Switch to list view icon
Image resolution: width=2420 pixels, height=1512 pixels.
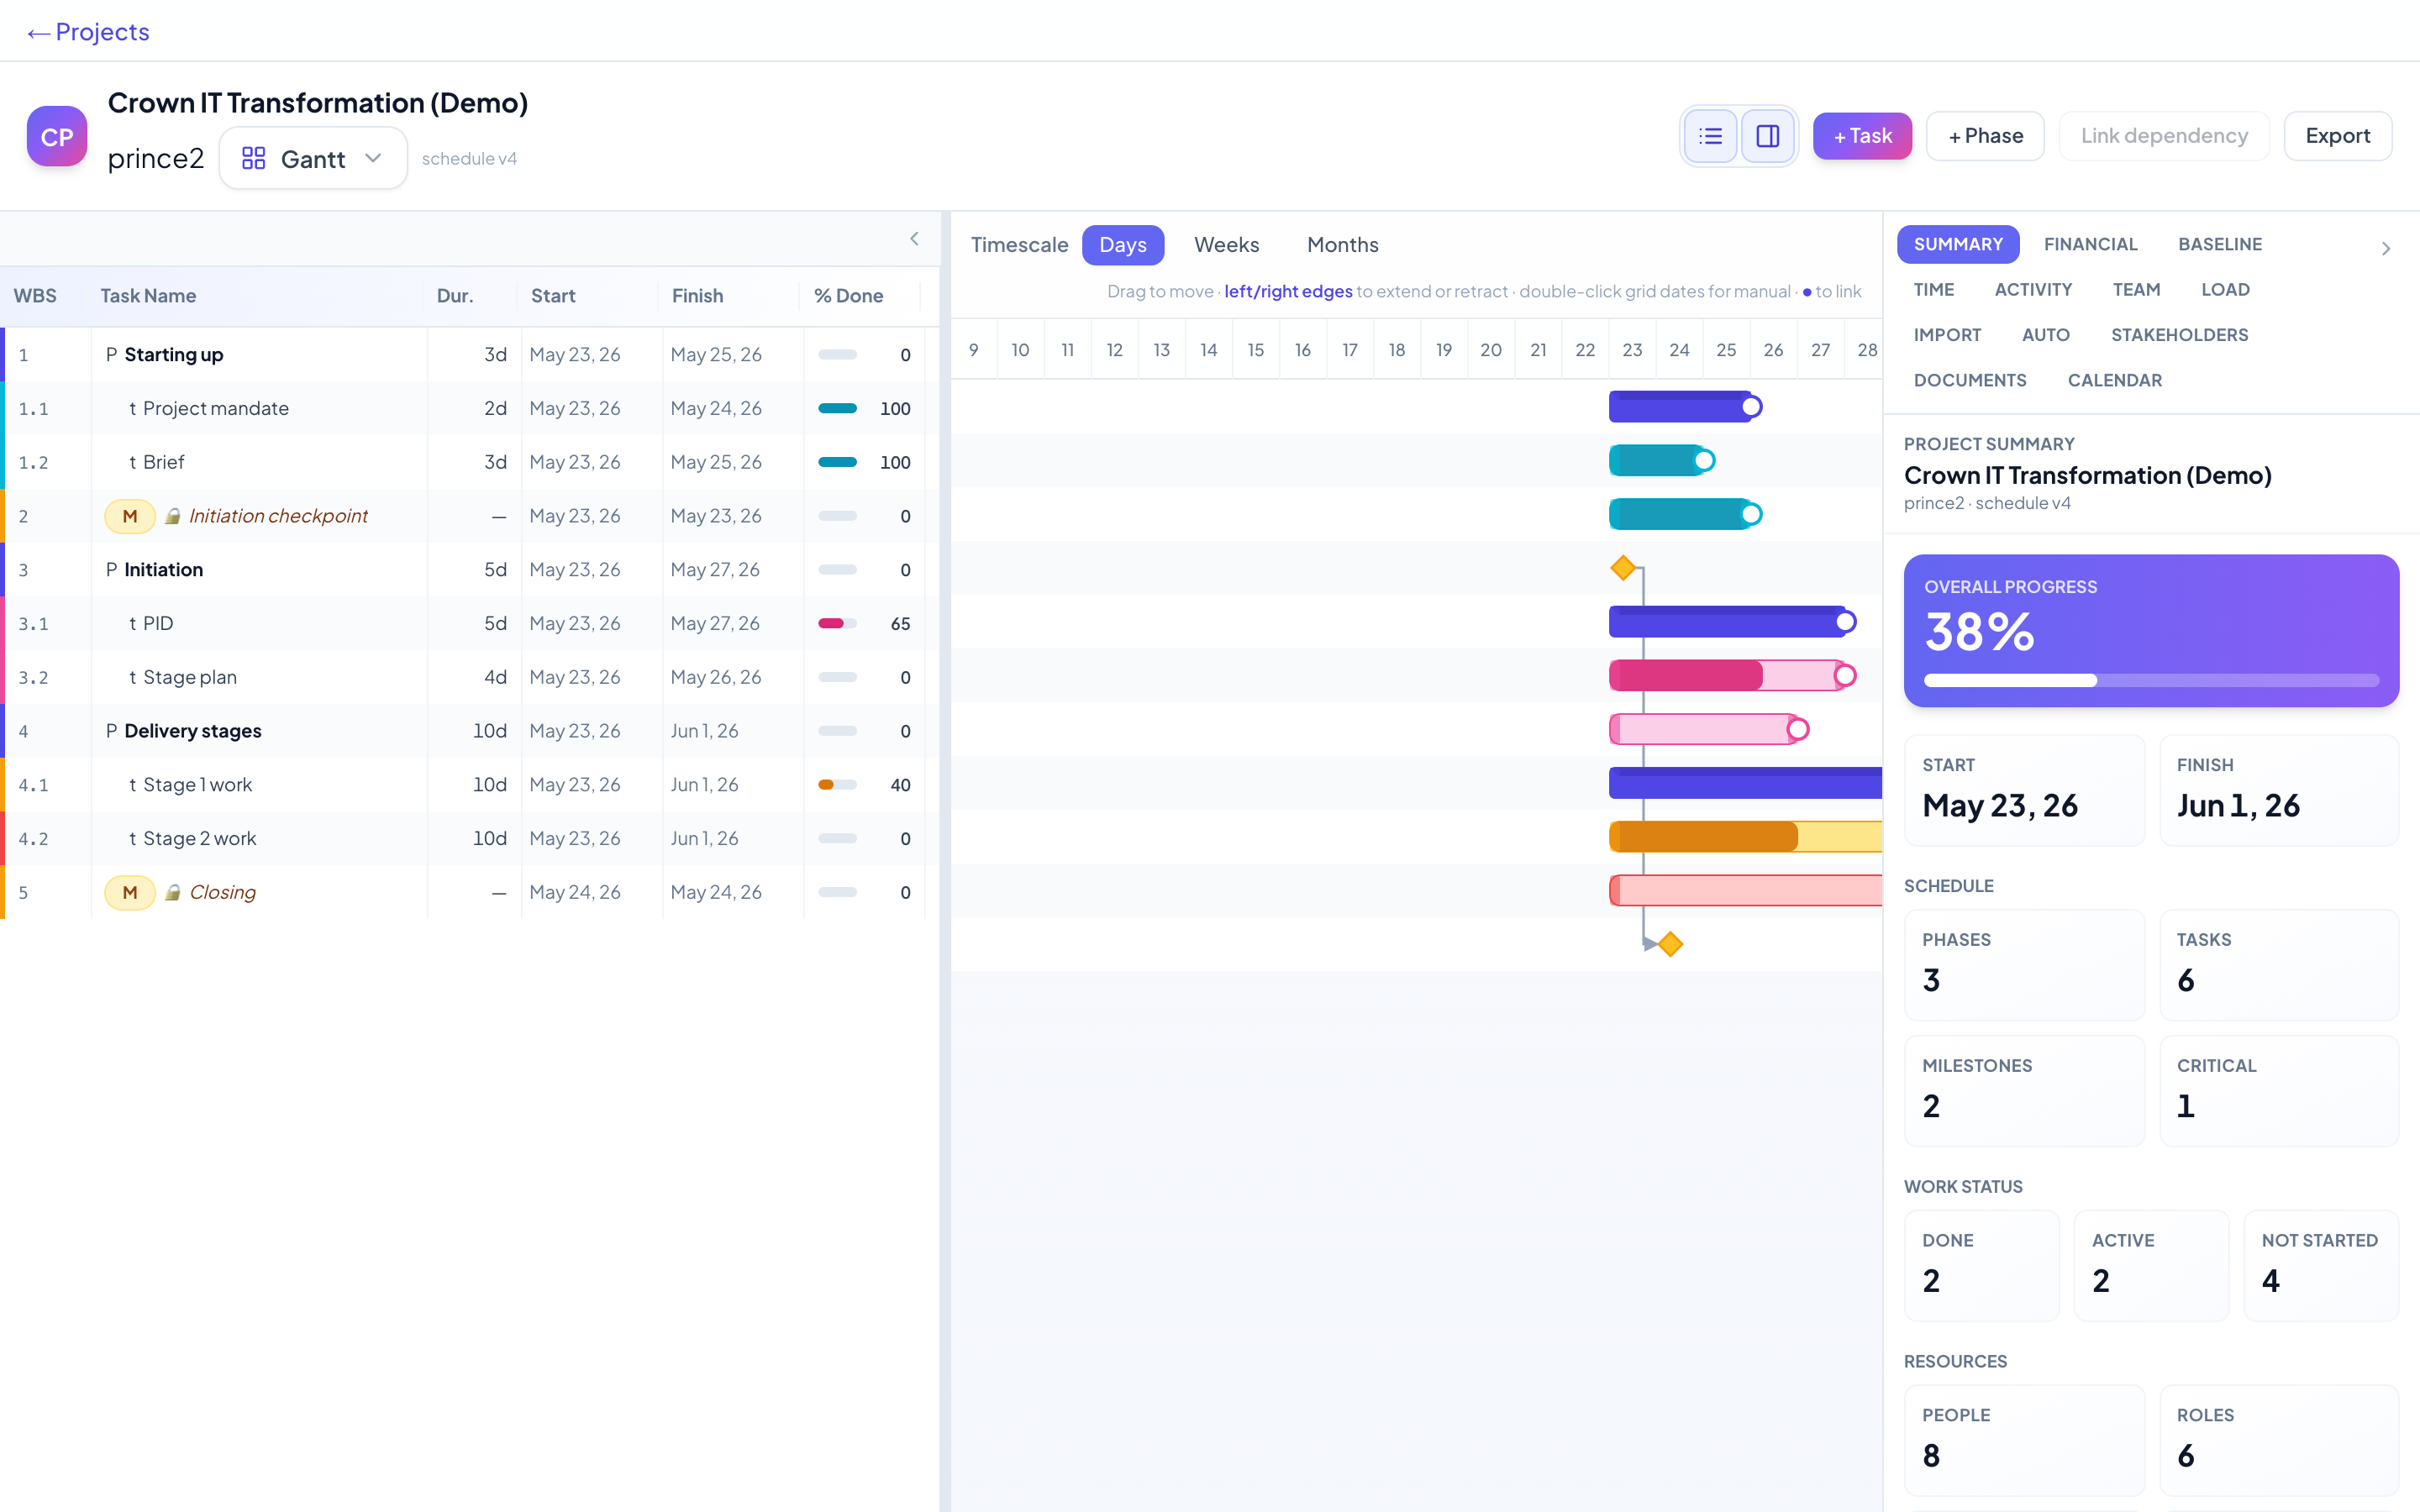pyautogui.click(x=1710, y=136)
